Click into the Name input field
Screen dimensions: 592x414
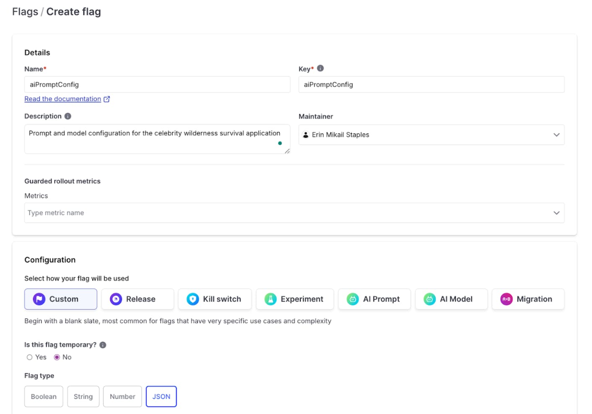[x=157, y=85]
